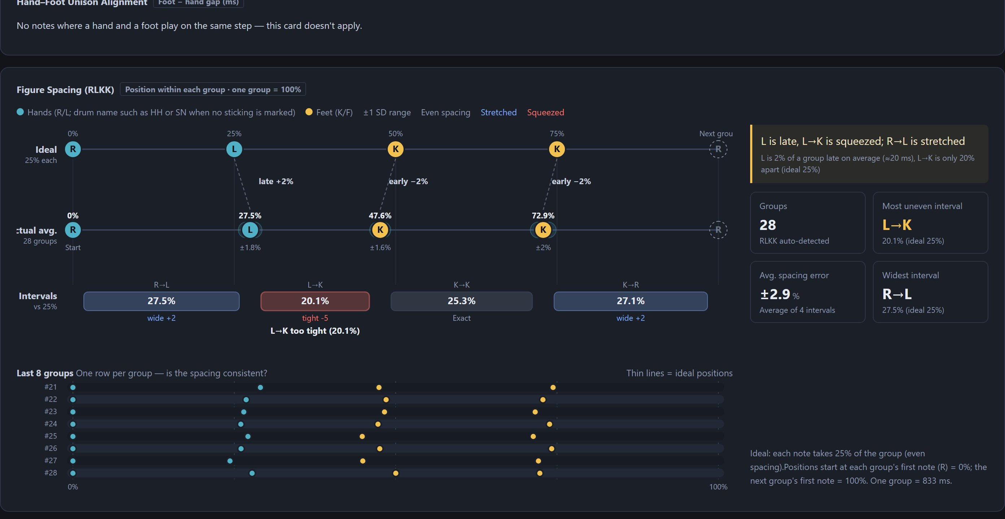Click the L dot in group row #27

click(x=230, y=461)
